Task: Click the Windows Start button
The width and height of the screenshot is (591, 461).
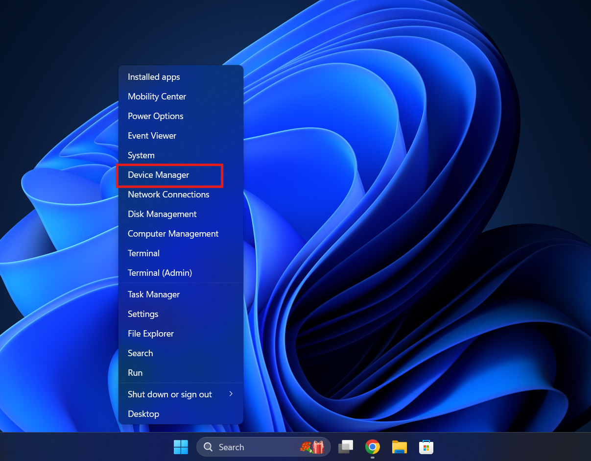Action: click(181, 447)
